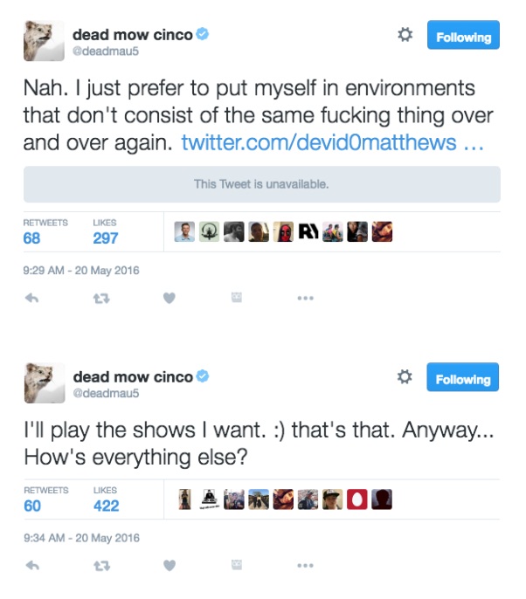
Task: View the 297 likes list
Action: point(105,232)
